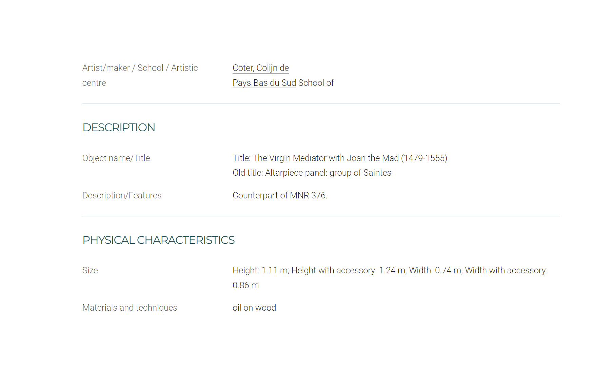Click the Size field label
This screenshot has width=592, height=370.
point(90,271)
